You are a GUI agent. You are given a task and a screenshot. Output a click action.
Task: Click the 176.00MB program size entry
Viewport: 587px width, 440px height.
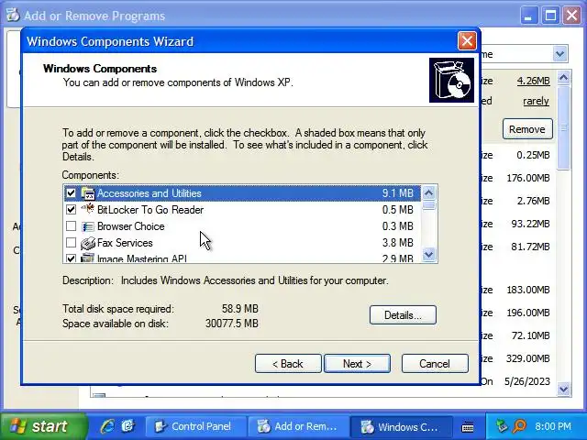coord(528,178)
